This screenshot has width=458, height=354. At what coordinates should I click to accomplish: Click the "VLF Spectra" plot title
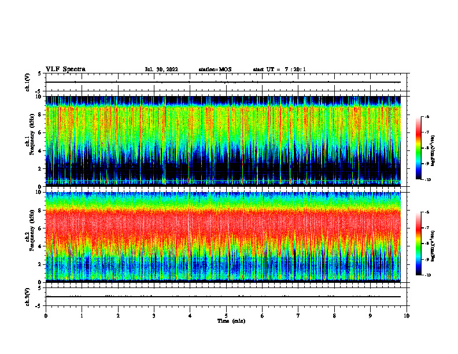pos(65,69)
